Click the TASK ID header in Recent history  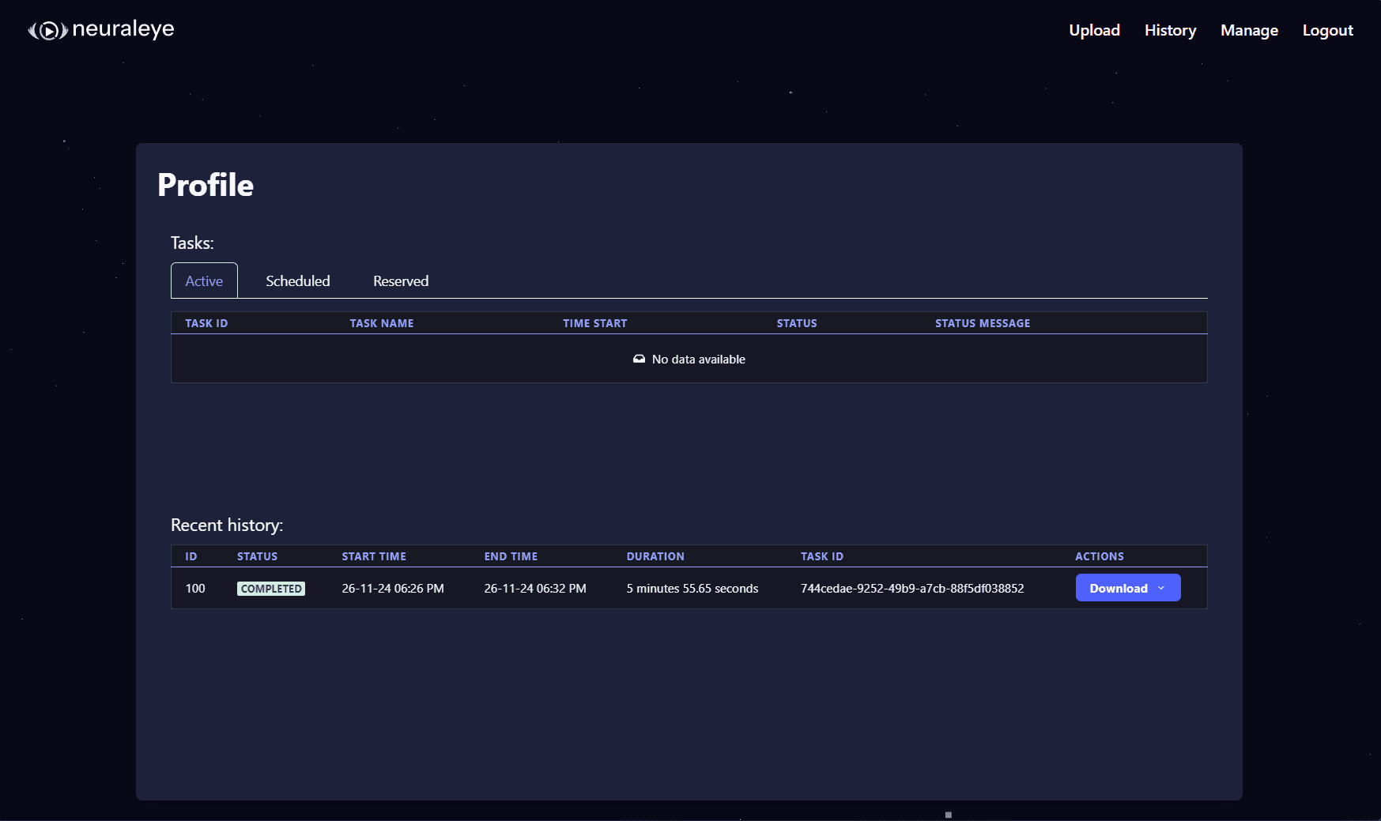click(822, 556)
